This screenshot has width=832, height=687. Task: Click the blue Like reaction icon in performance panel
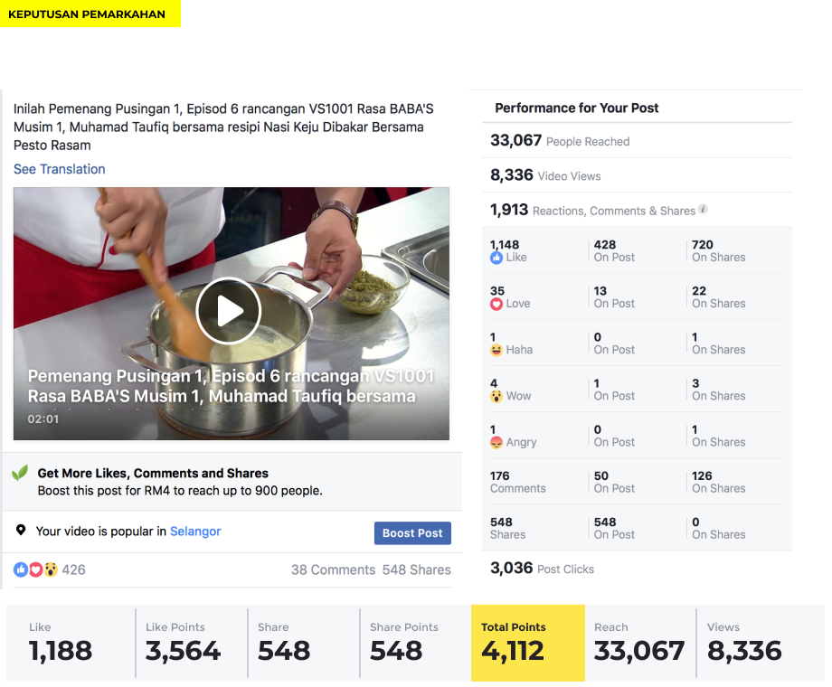pos(496,258)
